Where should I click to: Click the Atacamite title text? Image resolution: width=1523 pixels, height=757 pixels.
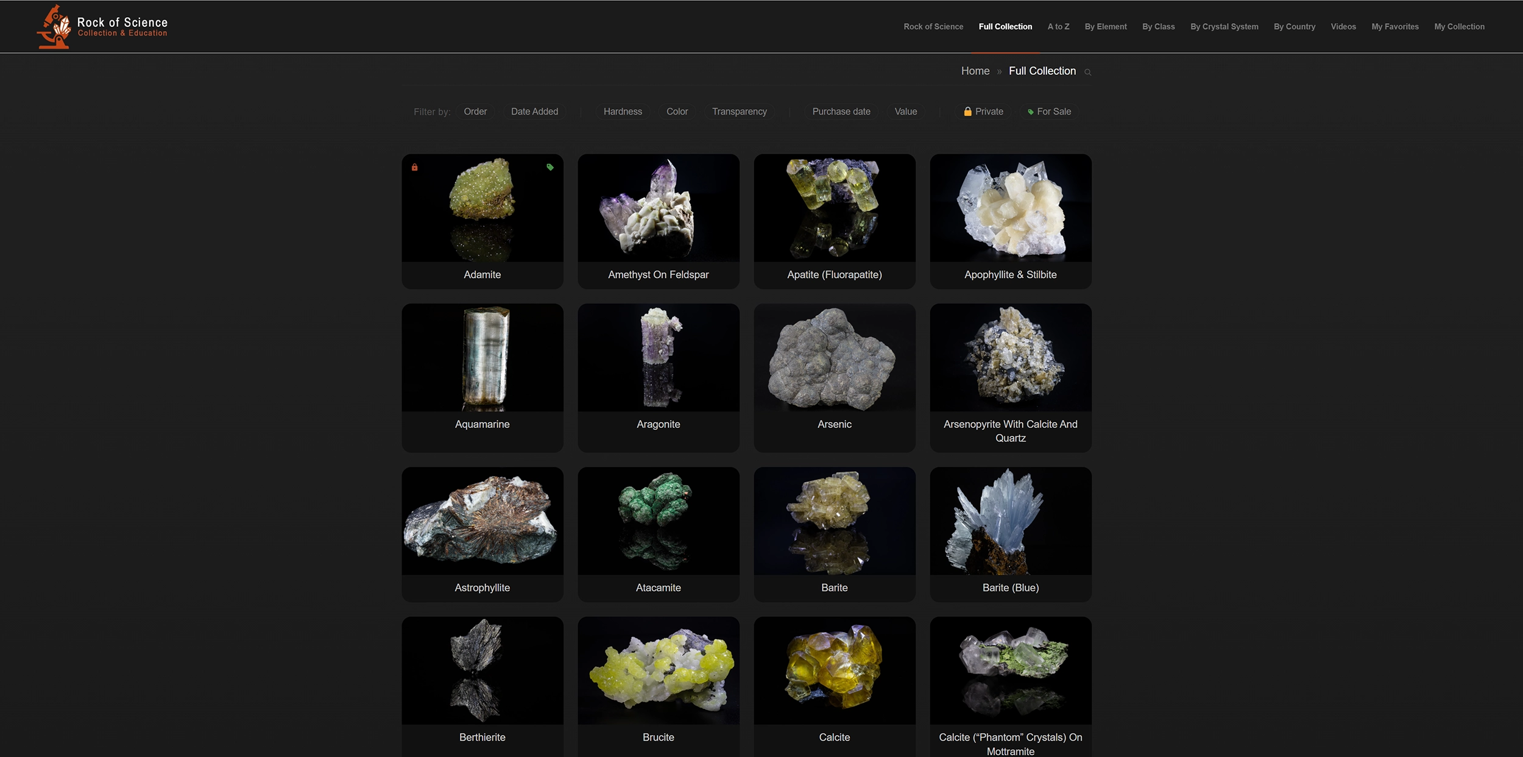(659, 588)
